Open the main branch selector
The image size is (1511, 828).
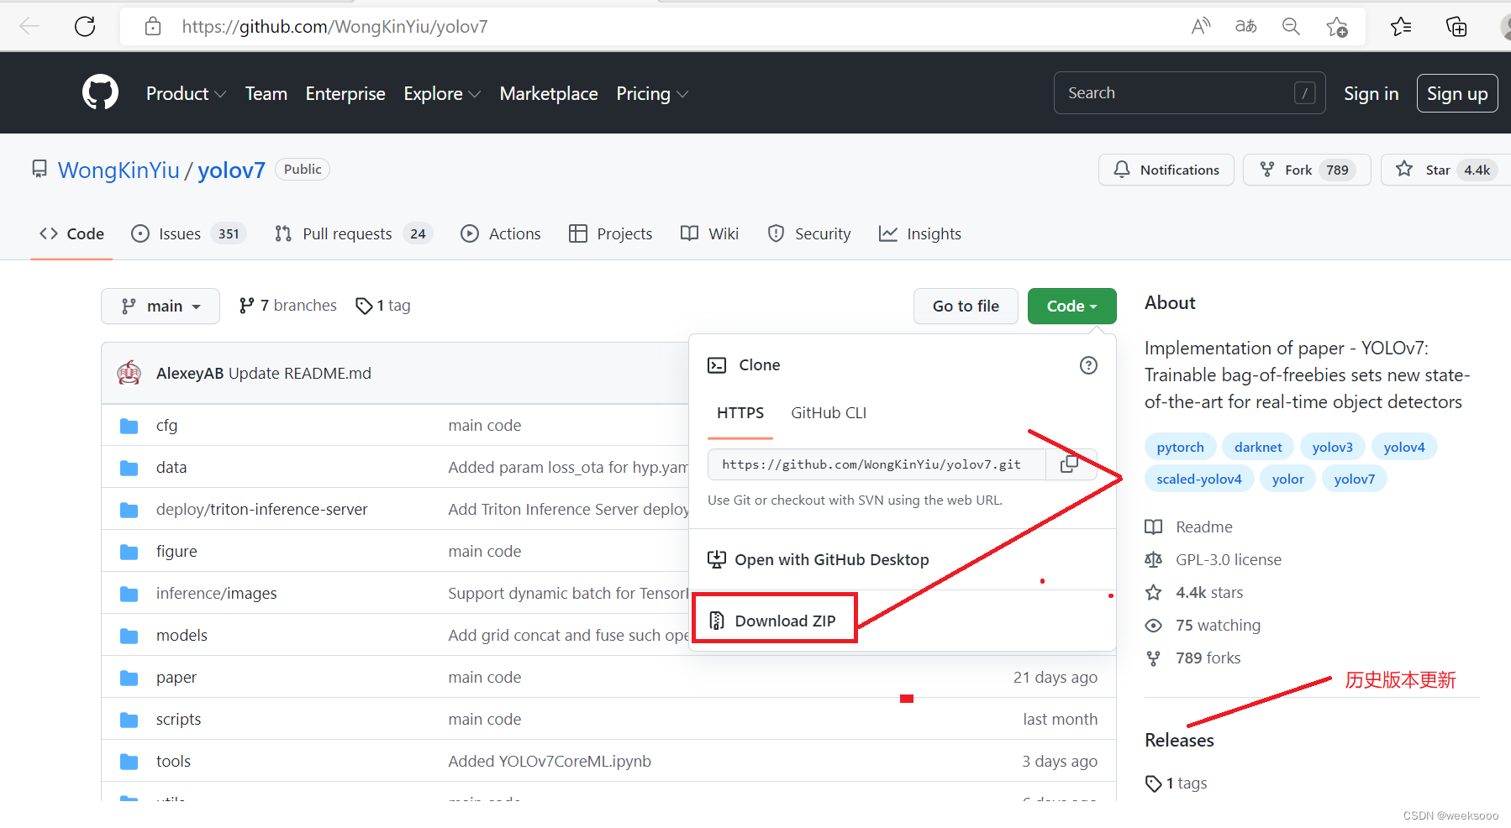click(161, 306)
